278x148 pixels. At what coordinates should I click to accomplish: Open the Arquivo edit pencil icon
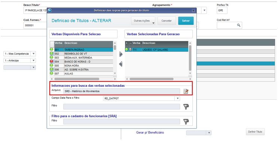[x=186, y=91]
